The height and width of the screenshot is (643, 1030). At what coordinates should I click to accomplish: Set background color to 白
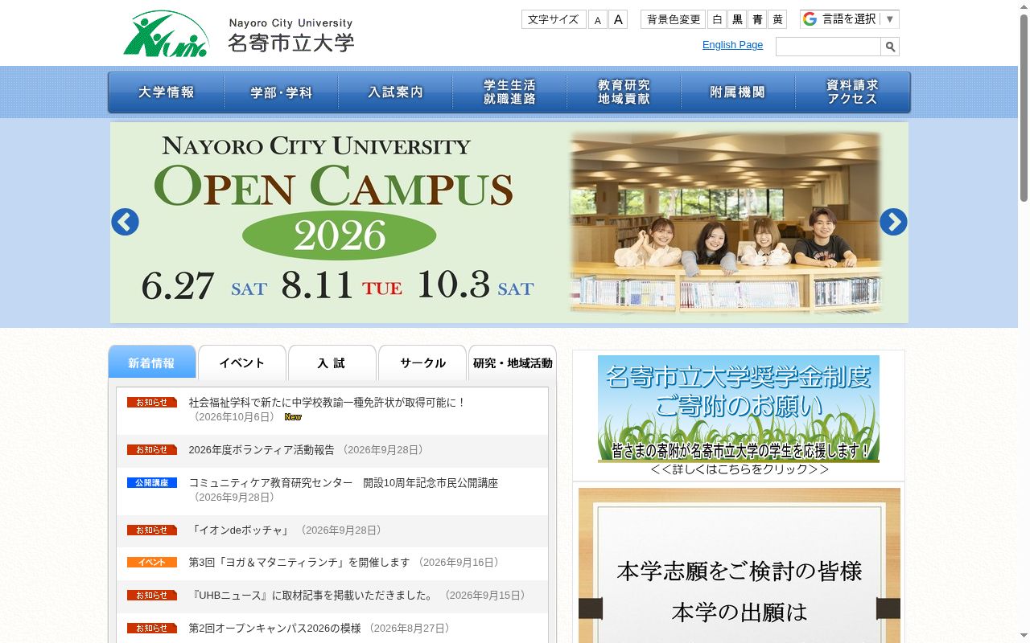click(717, 19)
